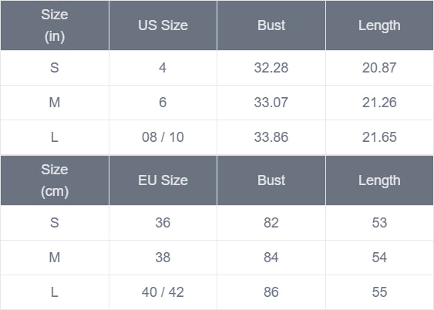Select bust value 33.07

tap(271, 103)
